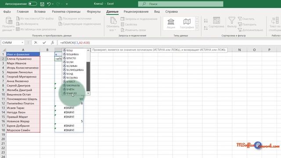Image resolution: width=281 pixels, height=158 pixels.
Task: Click the Фильтр funnel icon
Action: [x=232, y=20]
